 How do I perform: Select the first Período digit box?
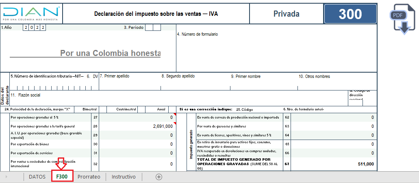(x=149, y=28)
